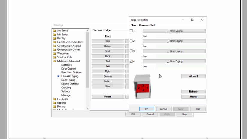Click the open Materials-Advanced folder icon
This screenshot has width=247, height=139.
coord(54,61)
